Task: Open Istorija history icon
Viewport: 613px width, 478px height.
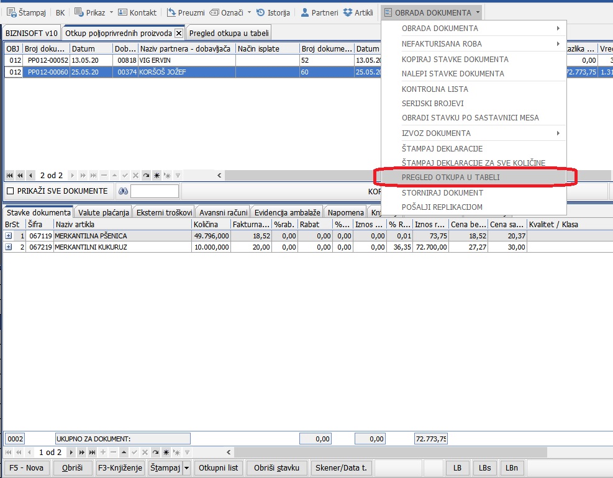Action: click(x=260, y=12)
